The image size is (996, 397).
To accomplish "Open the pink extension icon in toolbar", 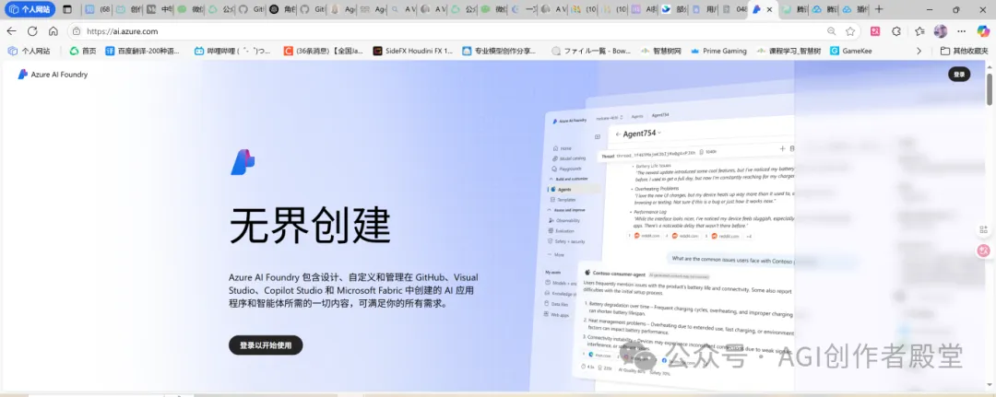I will (x=874, y=31).
